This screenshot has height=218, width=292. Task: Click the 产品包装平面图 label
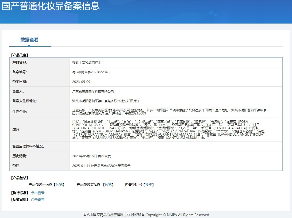40,185
